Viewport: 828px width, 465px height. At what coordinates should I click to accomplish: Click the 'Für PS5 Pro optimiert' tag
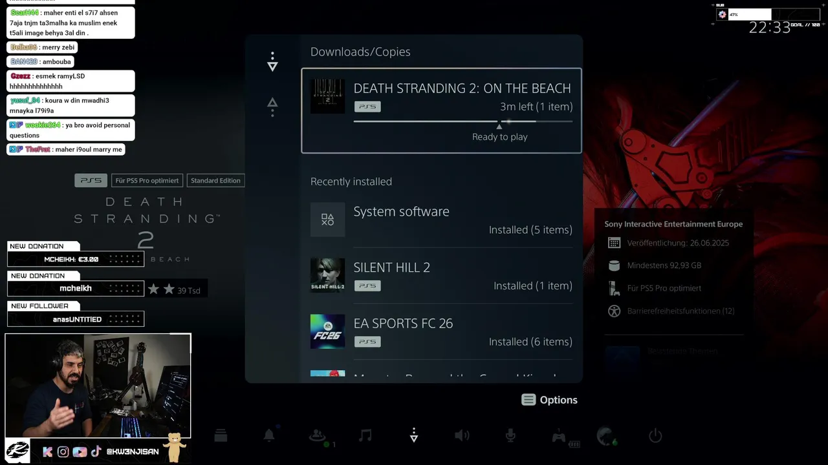point(147,181)
